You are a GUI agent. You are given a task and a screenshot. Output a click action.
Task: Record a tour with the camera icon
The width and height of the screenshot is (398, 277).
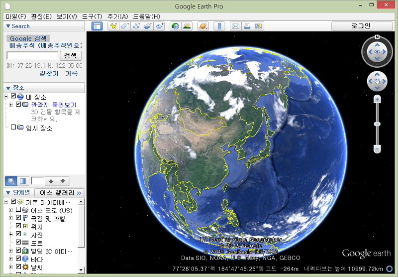(x=159, y=26)
